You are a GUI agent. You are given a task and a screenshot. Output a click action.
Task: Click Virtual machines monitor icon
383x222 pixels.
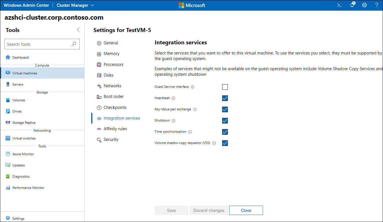pyautogui.click(x=8, y=73)
